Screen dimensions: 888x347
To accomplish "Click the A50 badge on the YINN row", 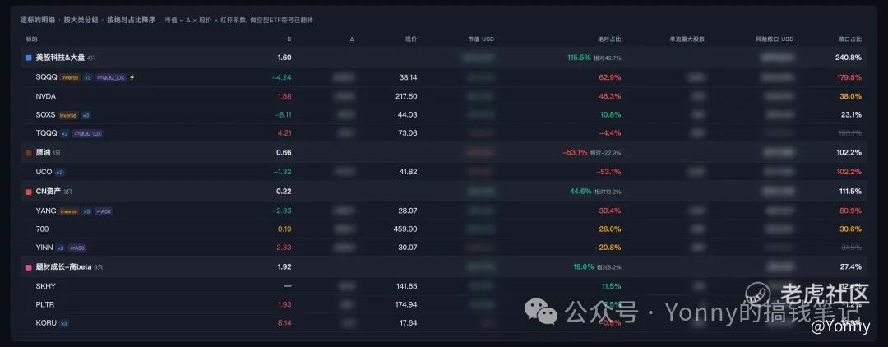I will coord(77,248).
